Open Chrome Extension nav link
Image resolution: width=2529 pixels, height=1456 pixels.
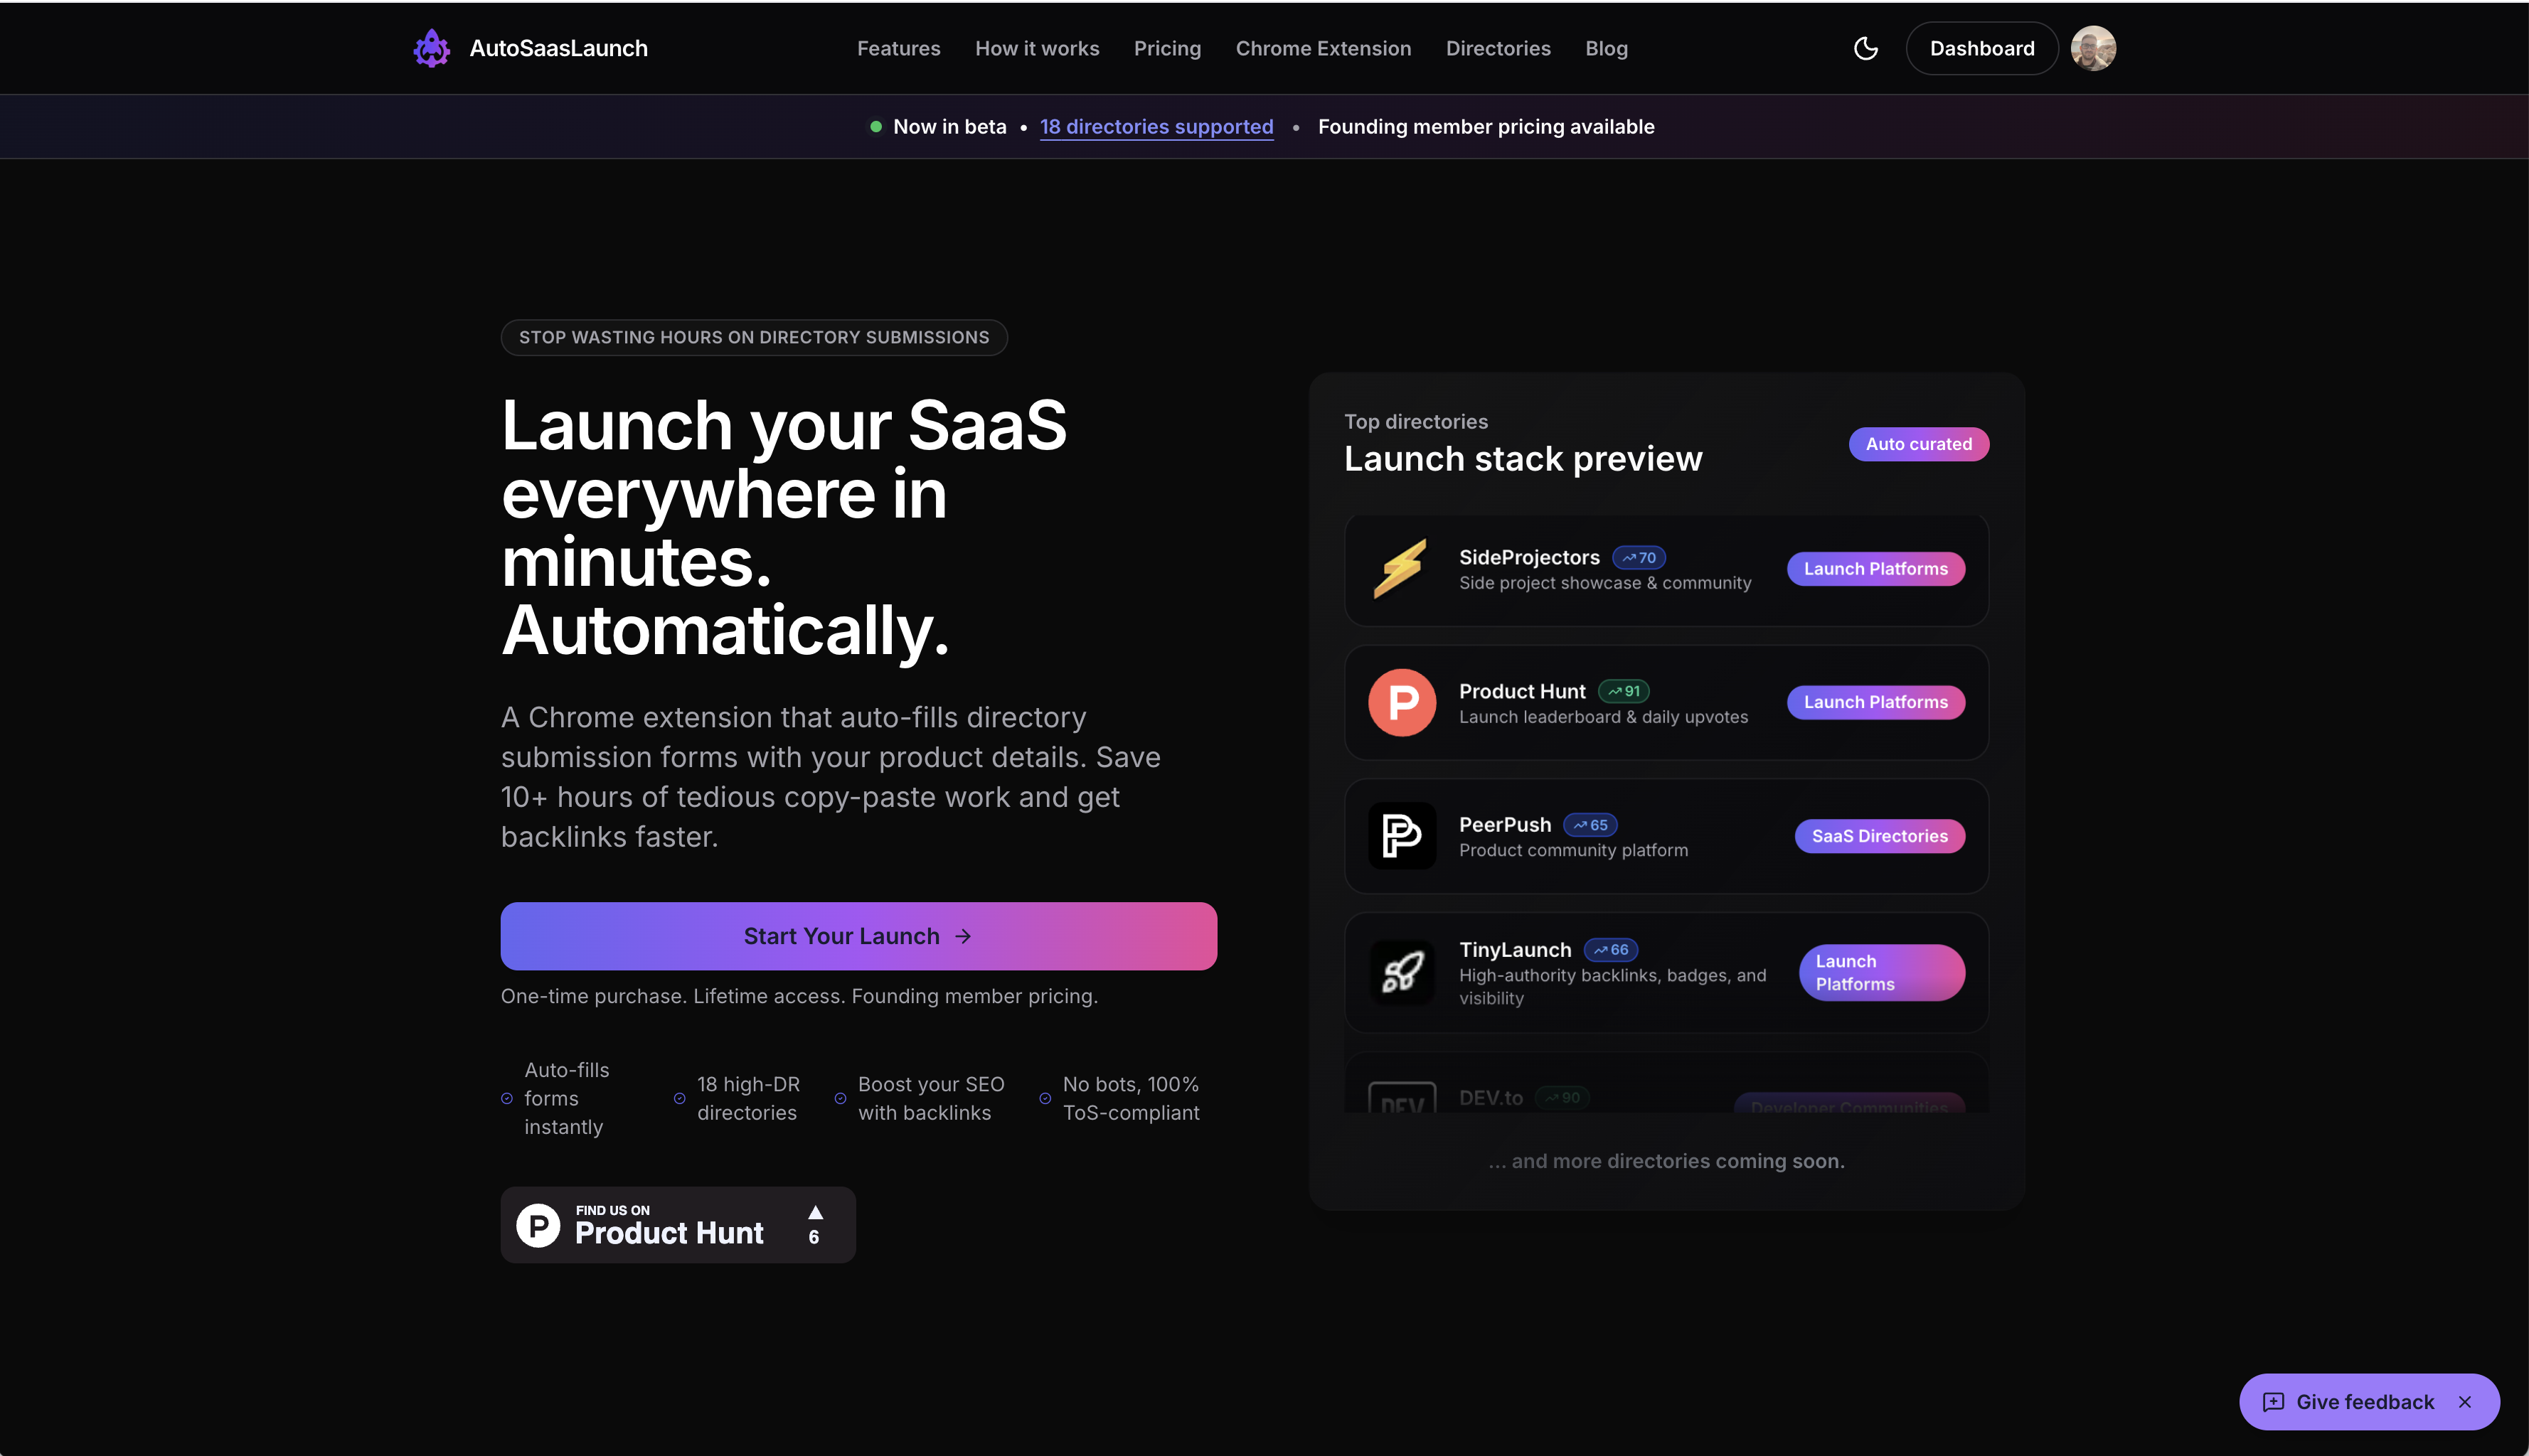tap(1323, 48)
